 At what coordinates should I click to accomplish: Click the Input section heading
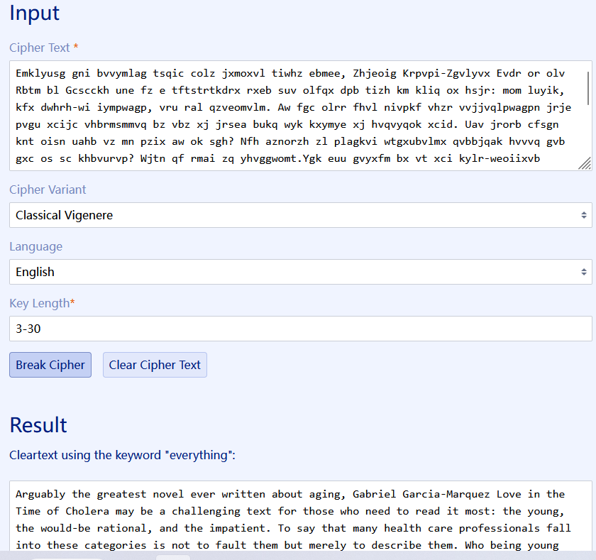click(x=35, y=13)
